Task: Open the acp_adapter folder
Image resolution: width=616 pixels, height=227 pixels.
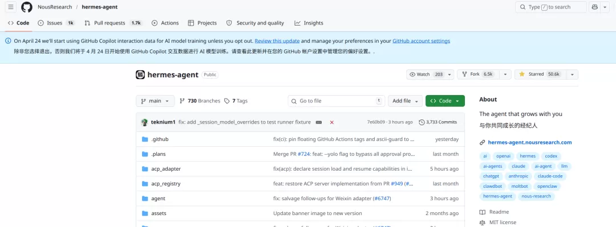Action: (166, 169)
